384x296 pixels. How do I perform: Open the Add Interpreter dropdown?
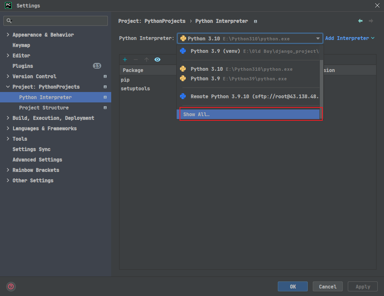point(350,38)
